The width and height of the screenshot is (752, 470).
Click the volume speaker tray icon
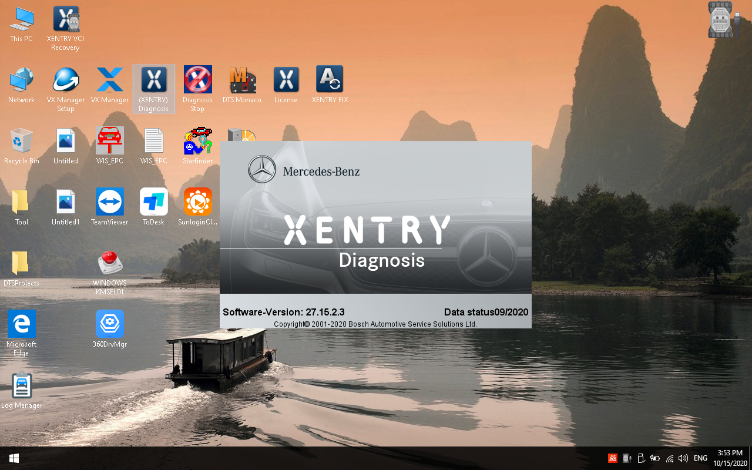coord(683,458)
